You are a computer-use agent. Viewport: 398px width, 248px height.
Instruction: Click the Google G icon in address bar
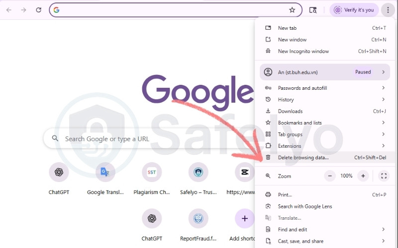56,10
